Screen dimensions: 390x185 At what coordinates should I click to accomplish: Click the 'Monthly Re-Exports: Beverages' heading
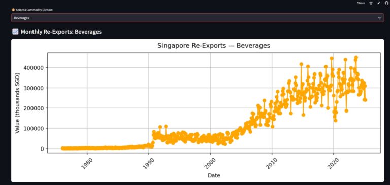click(61, 32)
